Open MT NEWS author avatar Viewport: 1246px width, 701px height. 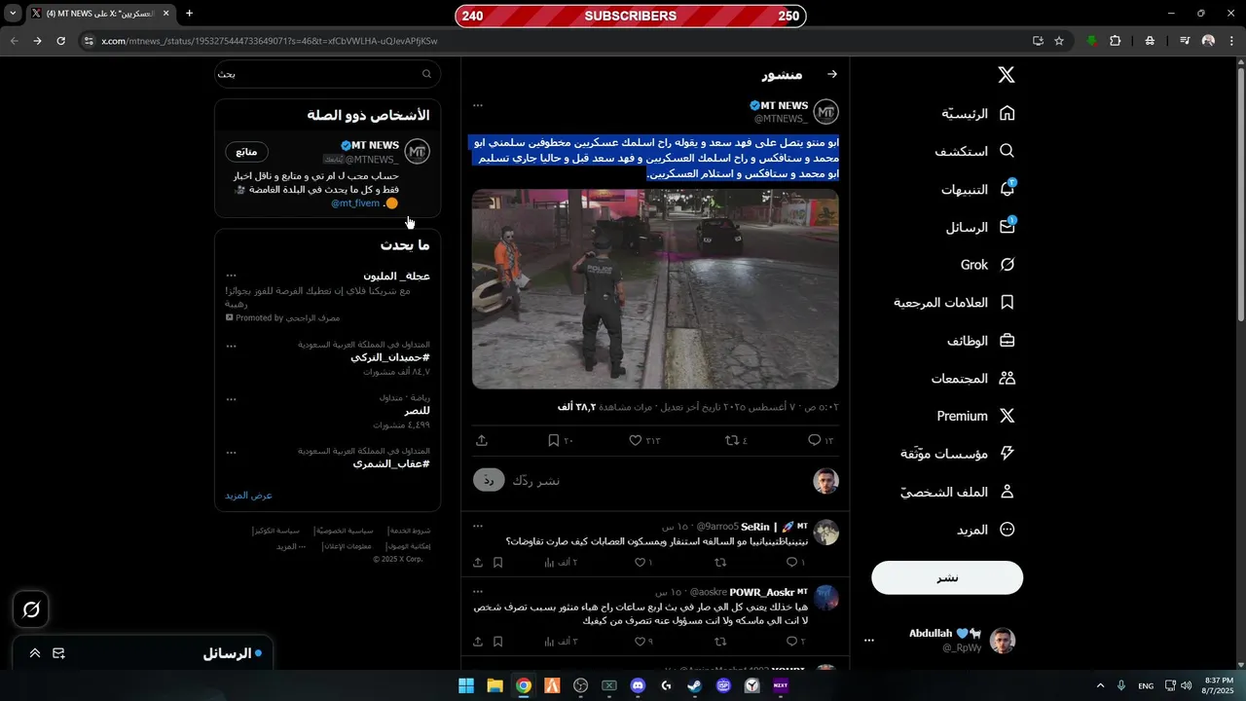coord(825,112)
